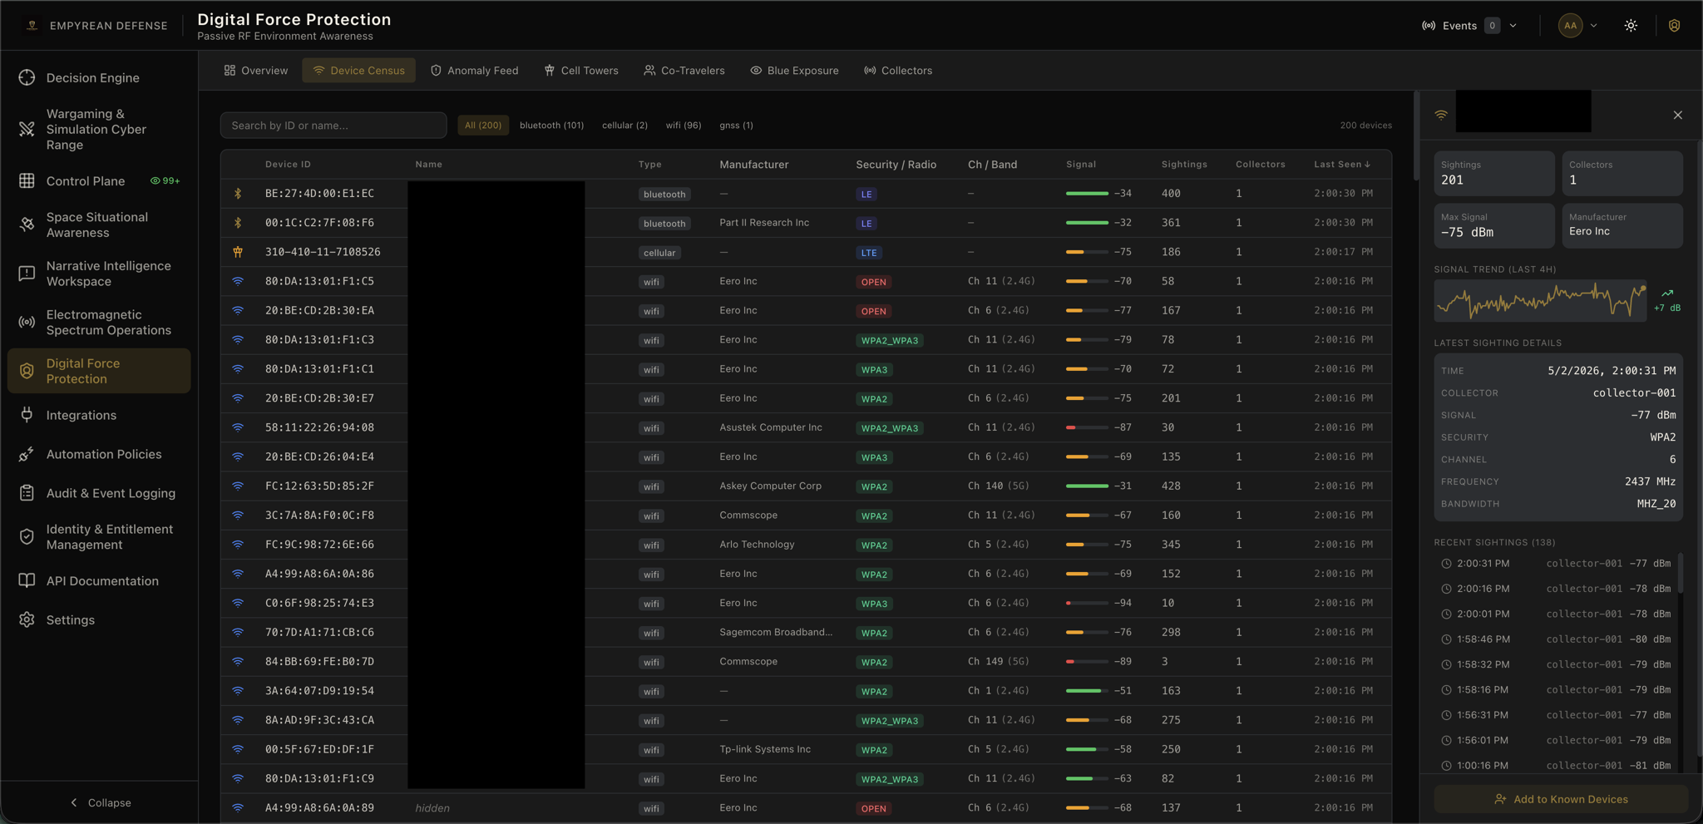The image size is (1703, 824).
Task: Click signal trend up arrow icon
Action: (1667, 294)
